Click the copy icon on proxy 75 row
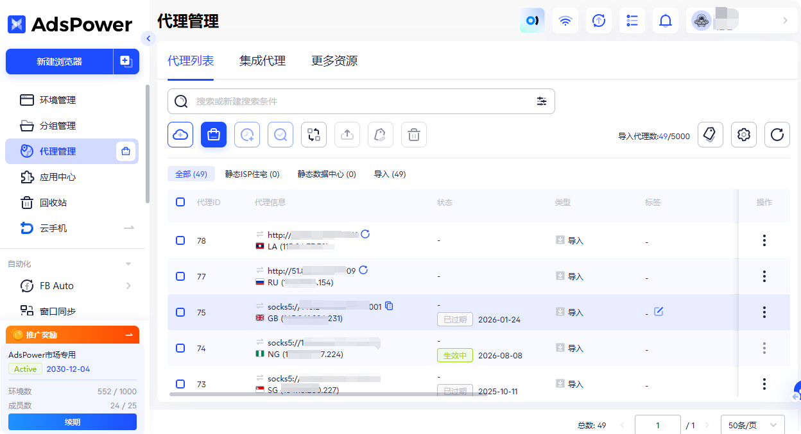Image resolution: width=801 pixels, height=434 pixels. tap(389, 306)
